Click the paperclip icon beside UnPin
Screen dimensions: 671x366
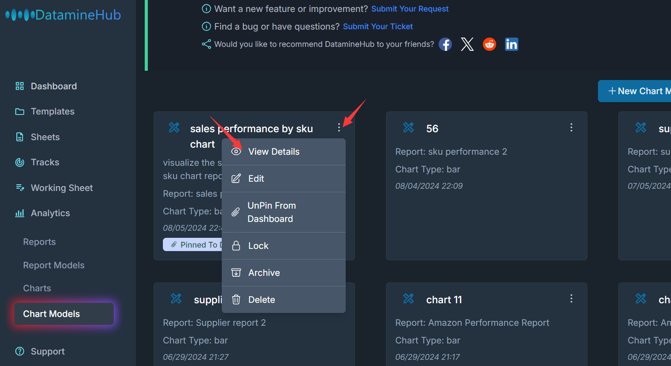(236, 212)
